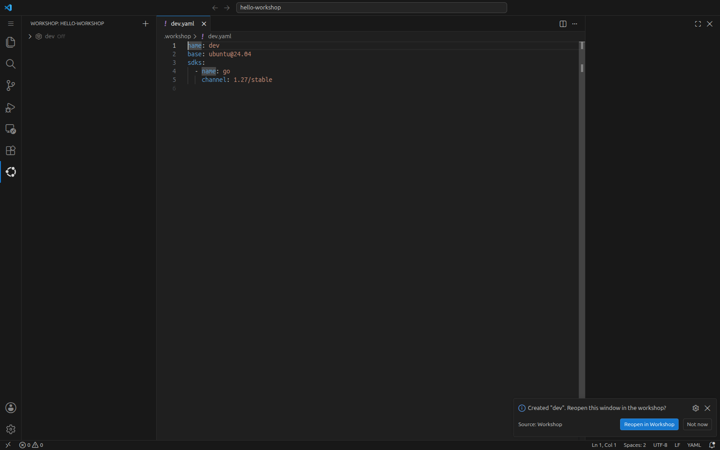
Task: Maximize the side panel size
Action: 698,24
